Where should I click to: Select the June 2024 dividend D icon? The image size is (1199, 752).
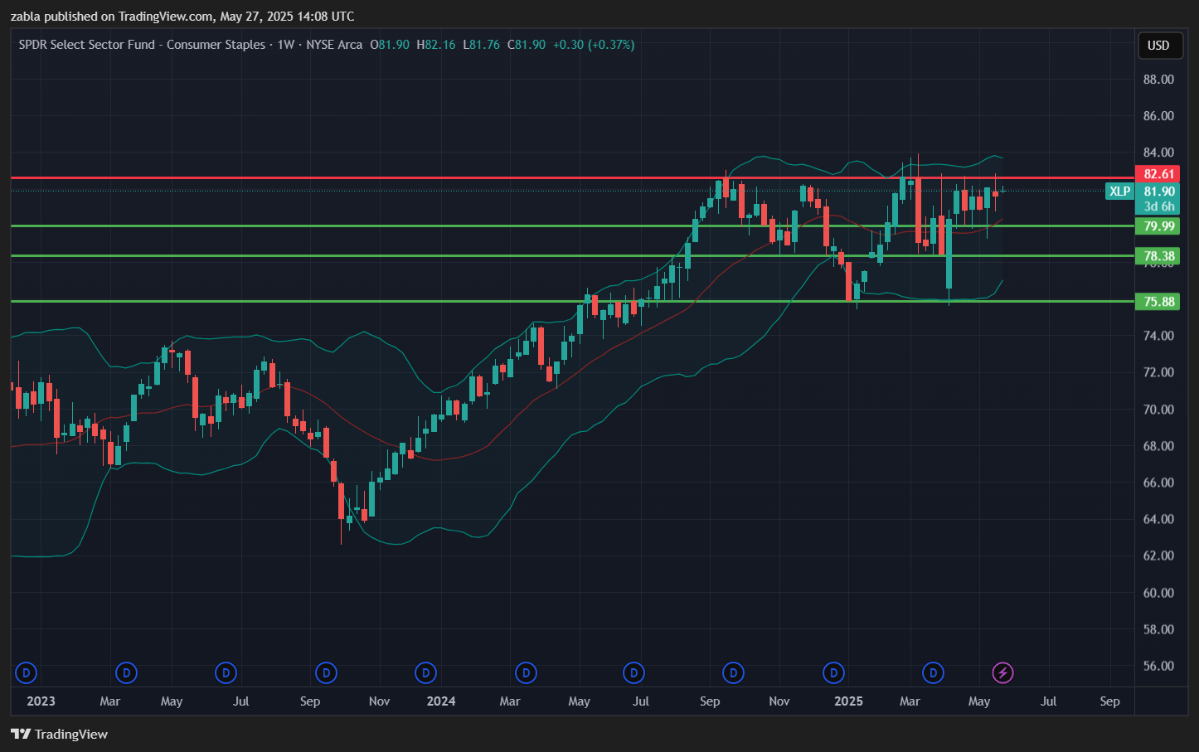pos(633,672)
